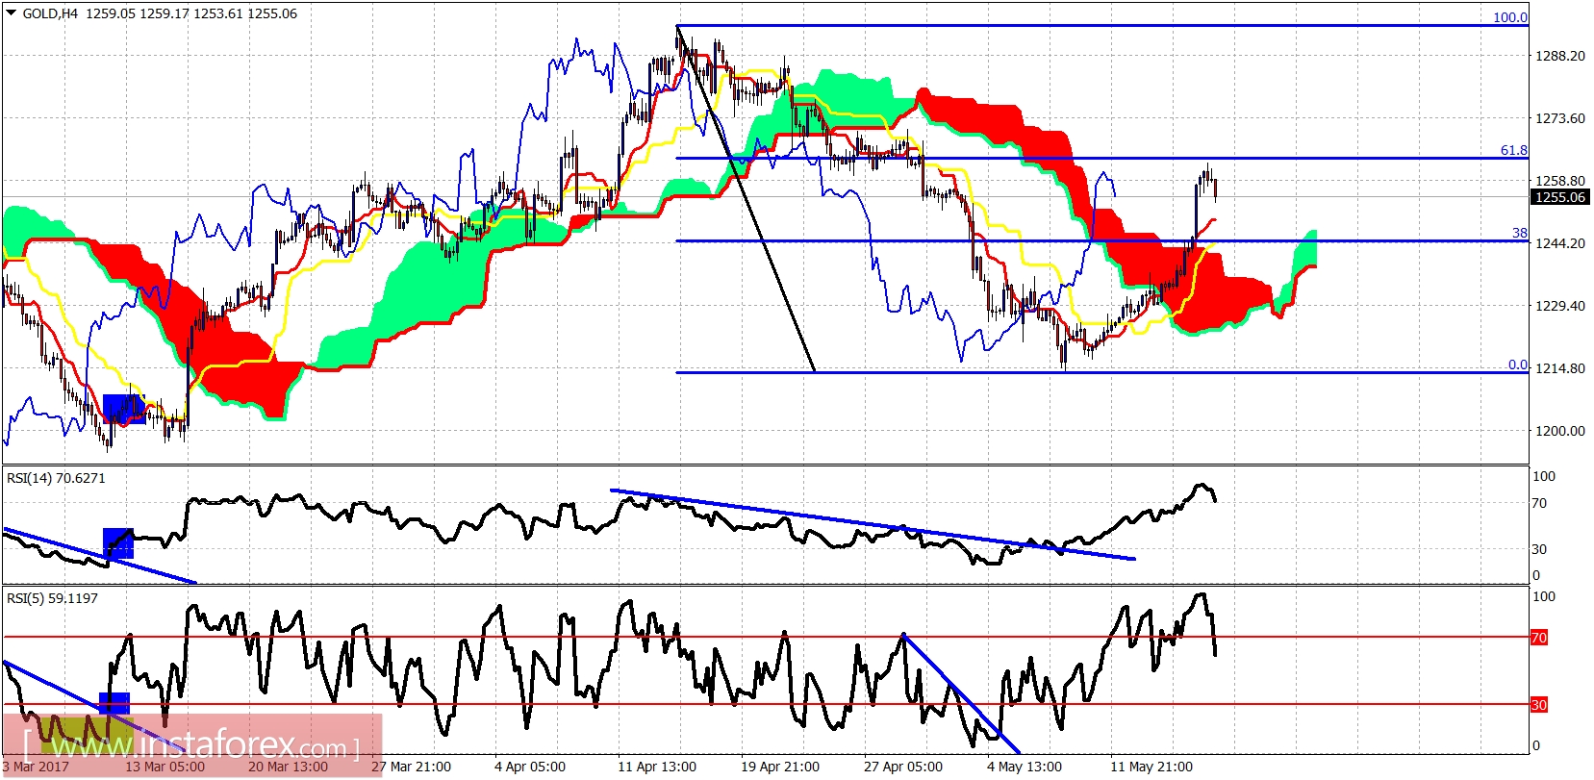Screen dimensions: 1594x780
Task: Click the 3 Mar 2017 date label
Action: 36,767
